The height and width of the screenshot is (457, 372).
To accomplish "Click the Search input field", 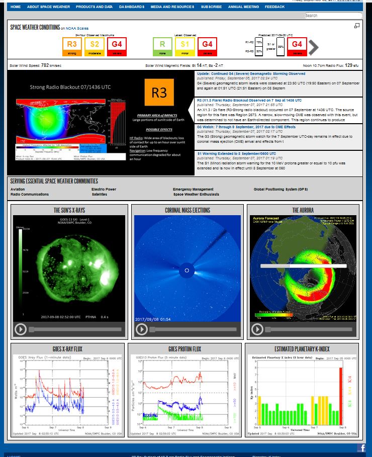I will click(x=333, y=16).
